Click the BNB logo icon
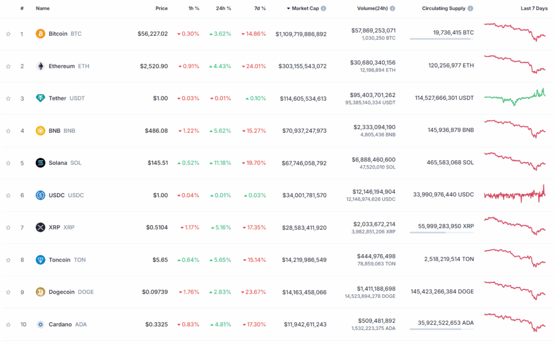The image size is (555, 344). [40, 131]
